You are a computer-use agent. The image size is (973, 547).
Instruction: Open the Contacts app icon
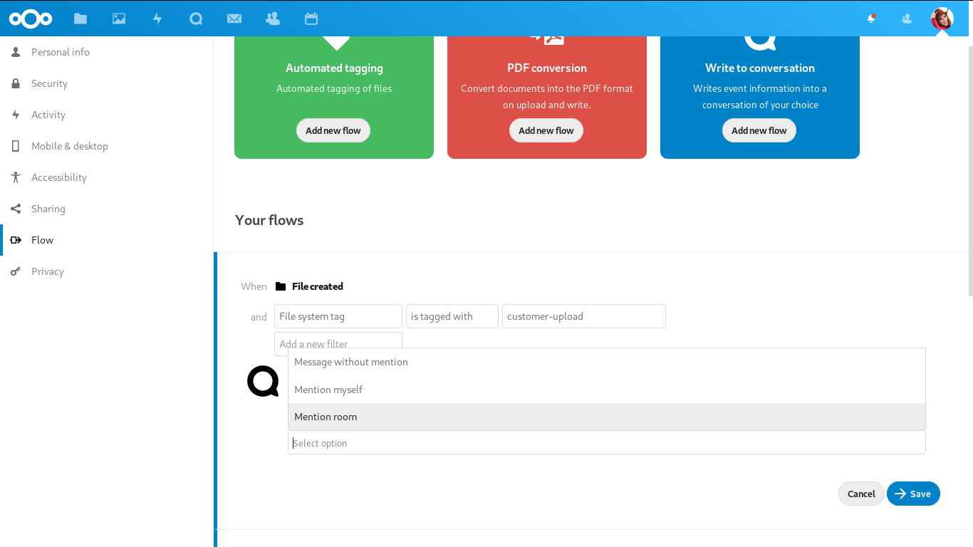[273, 19]
